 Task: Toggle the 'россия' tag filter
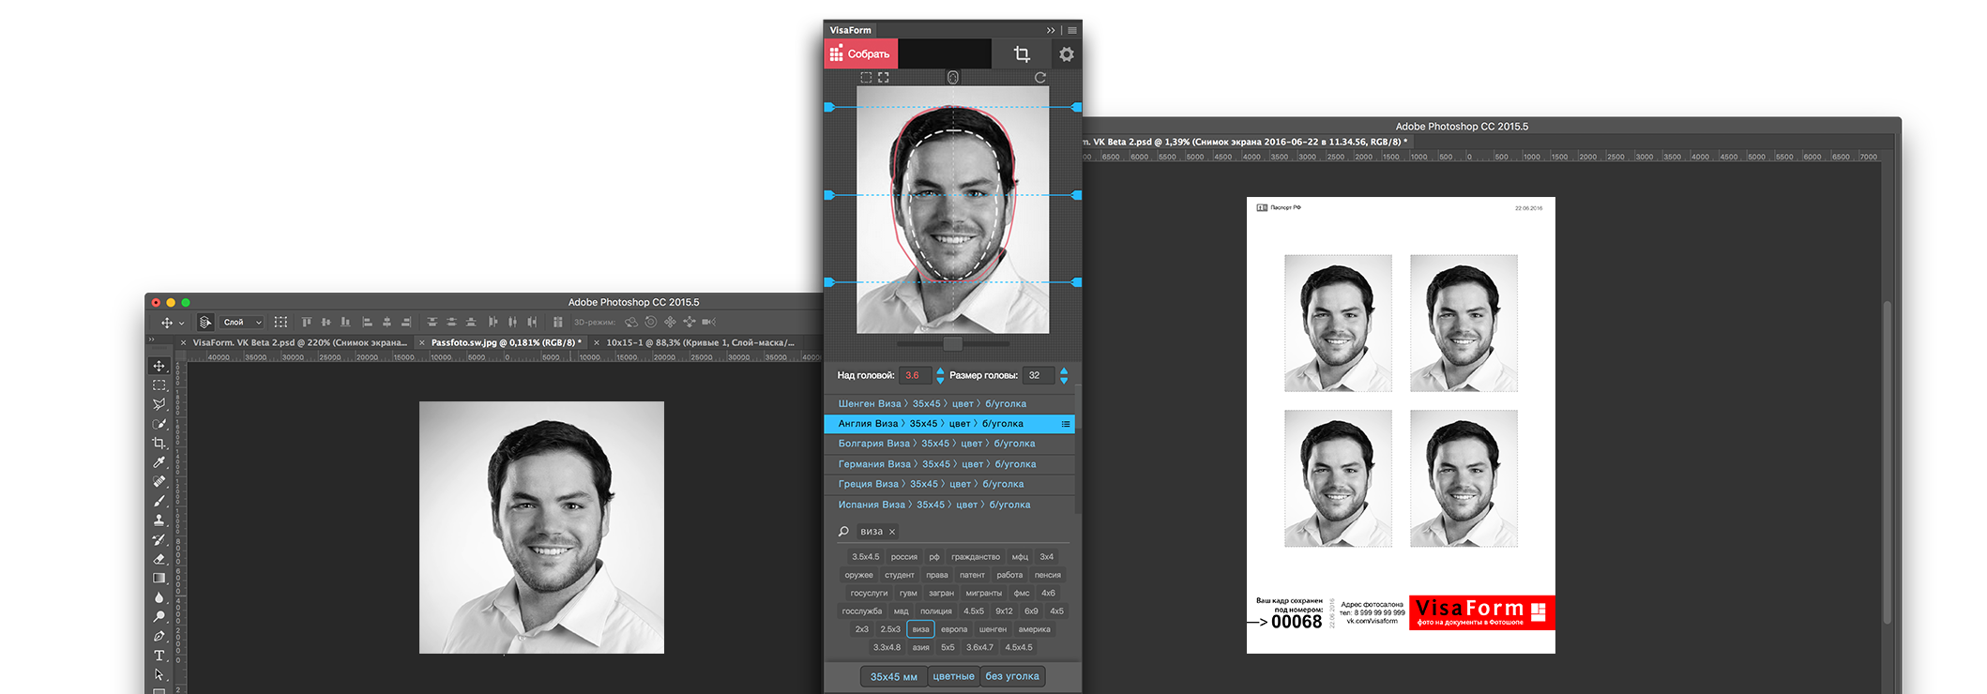[x=903, y=557]
